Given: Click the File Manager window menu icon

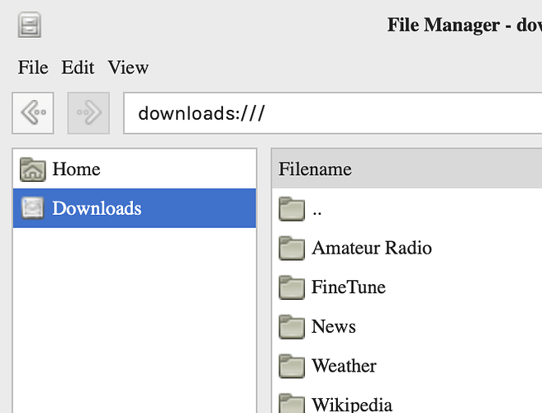Looking at the screenshot, I should click(30, 25).
